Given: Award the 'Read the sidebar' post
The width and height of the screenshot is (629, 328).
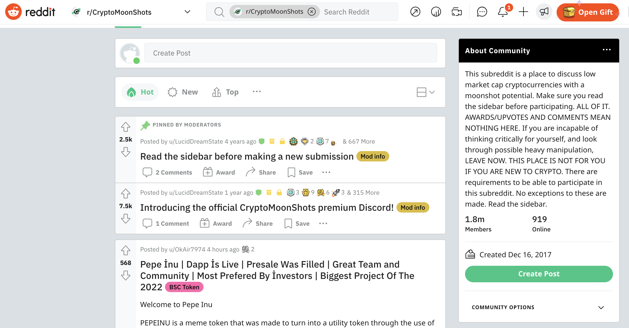Looking at the screenshot, I should [x=219, y=172].
